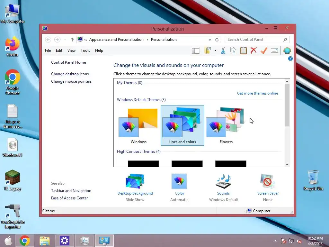Select the Windows theme
Screen dimensions: 329x247
(138, 126)
